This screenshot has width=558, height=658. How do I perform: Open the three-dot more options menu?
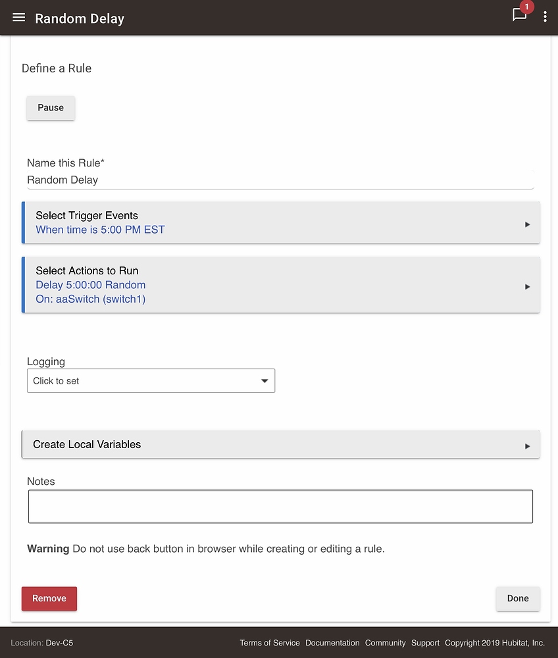point(545,17)
